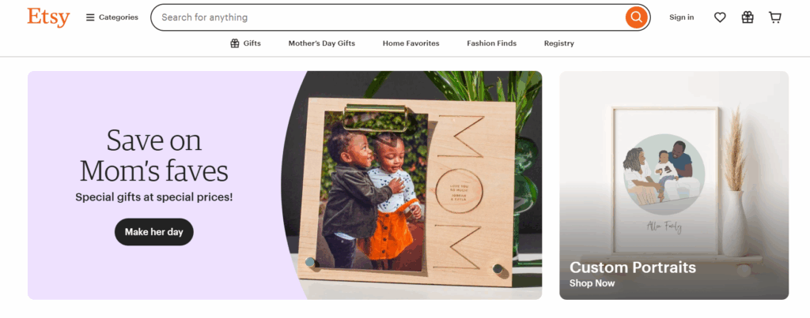
Task: Click Shop Now under Custom Portraits
Action: pyautogui.click(x=592, y=283)
